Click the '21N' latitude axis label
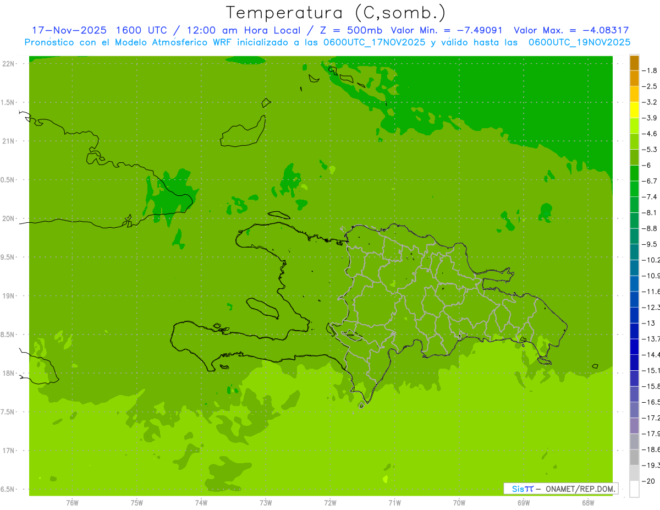The image size is (660, 510). [8, 141]
